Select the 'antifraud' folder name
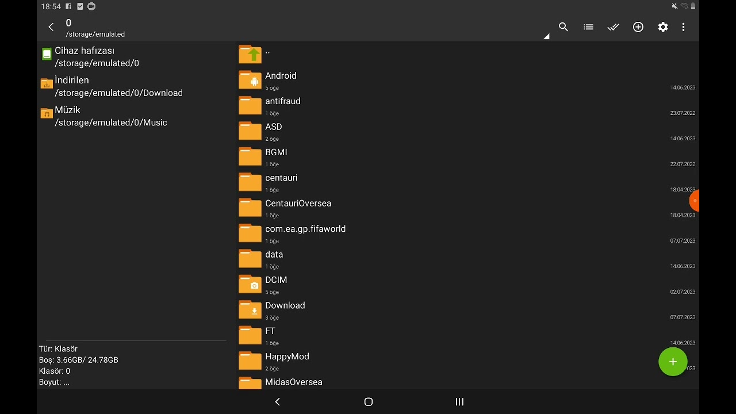 (x=283, y=101)
